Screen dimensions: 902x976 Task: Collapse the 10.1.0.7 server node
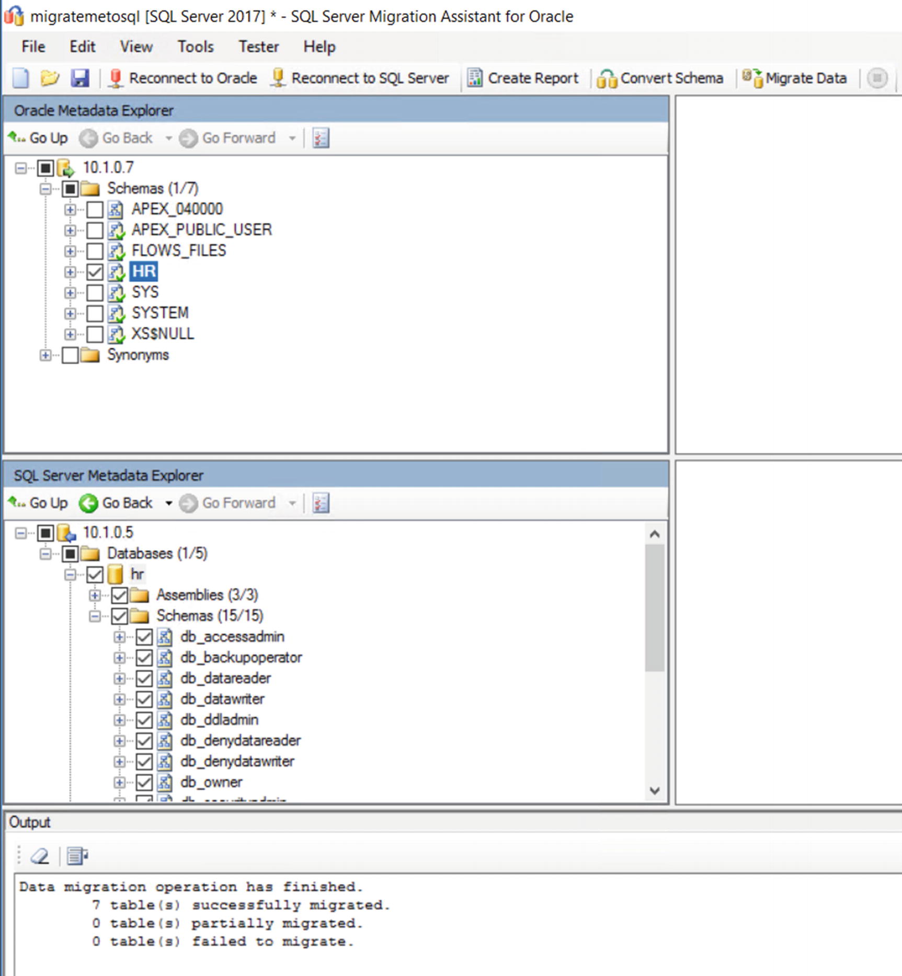21,168
